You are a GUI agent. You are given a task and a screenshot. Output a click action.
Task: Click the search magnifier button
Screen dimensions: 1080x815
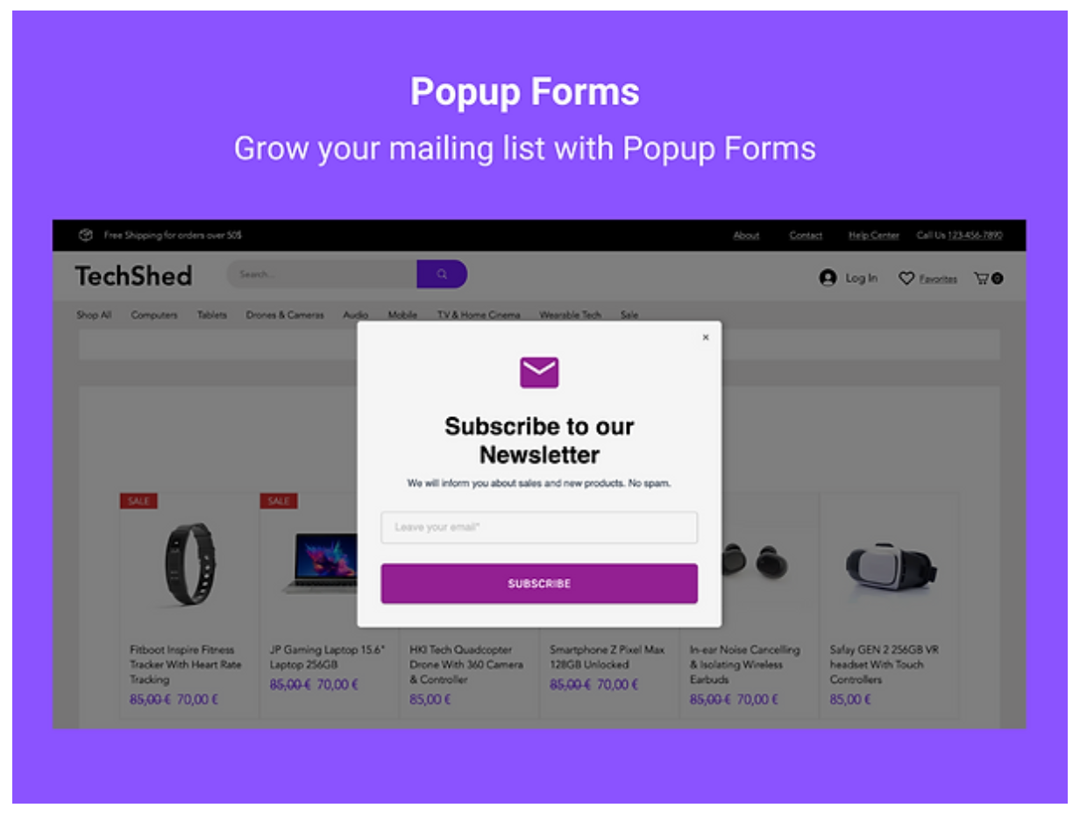442,274
